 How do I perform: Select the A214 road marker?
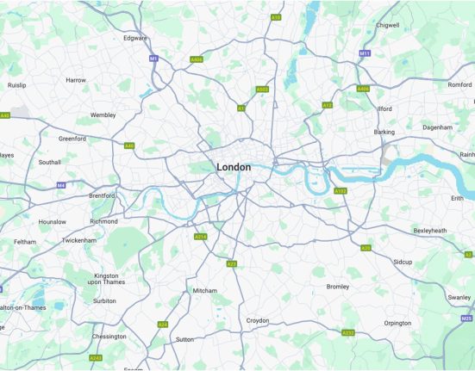(x=201, y=237)
